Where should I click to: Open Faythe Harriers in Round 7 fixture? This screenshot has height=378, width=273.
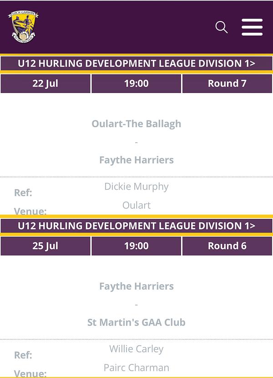136,160
